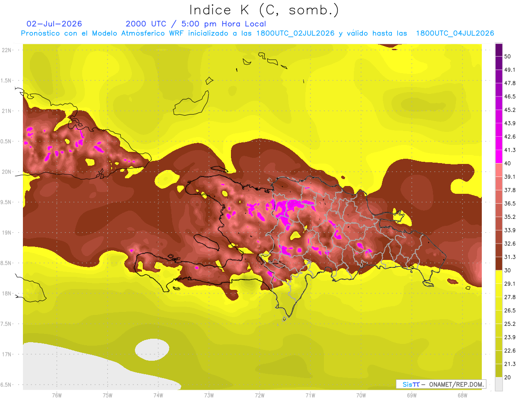Viewport: 519px width, 401px height.
Task: Click the colorbar value "27.8"
Action: (510, 297)
